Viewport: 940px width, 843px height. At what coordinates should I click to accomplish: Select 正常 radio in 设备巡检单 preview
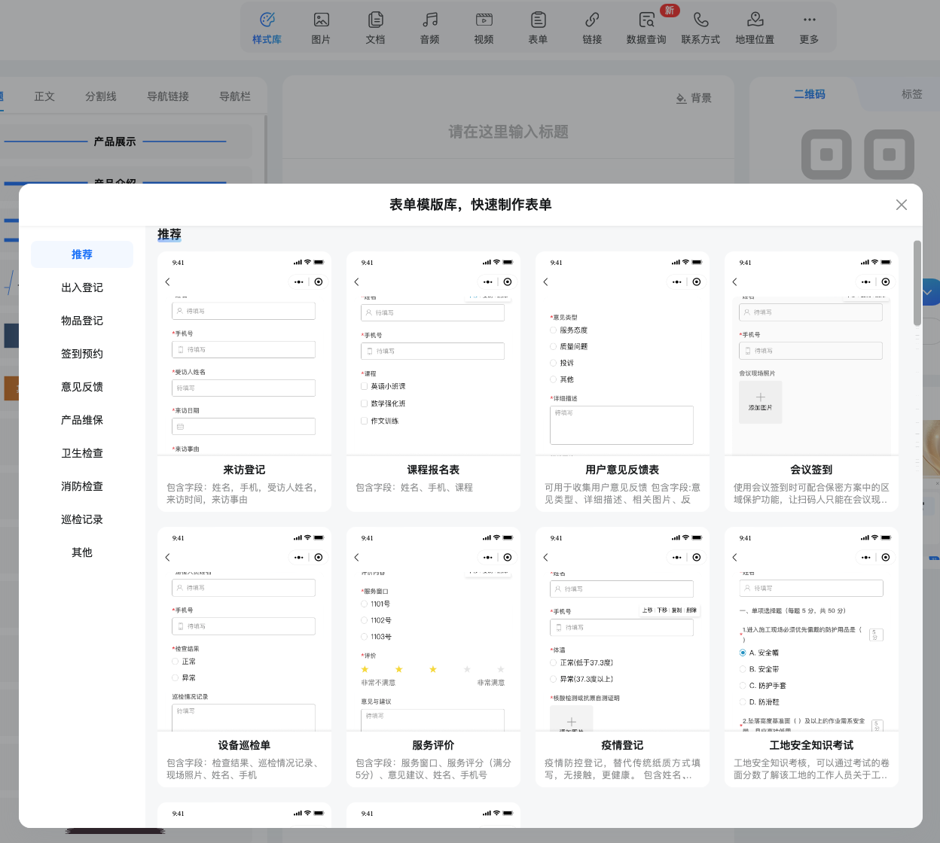point(175,662)
